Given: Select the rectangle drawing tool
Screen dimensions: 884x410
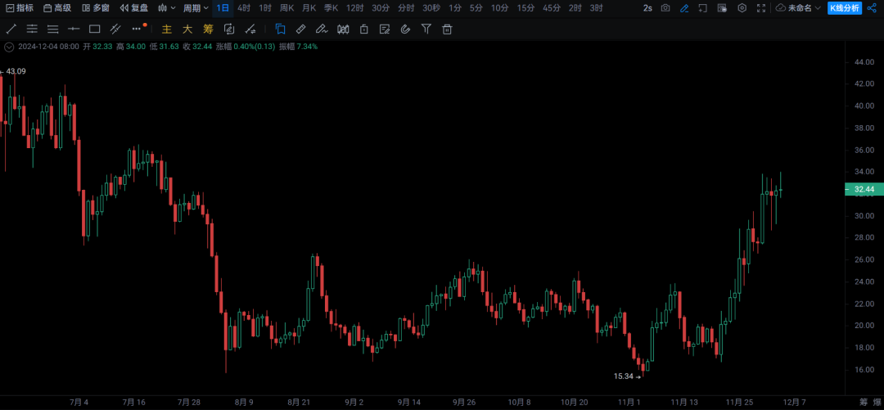Looking at the screenshot, I should coord(94,29).
